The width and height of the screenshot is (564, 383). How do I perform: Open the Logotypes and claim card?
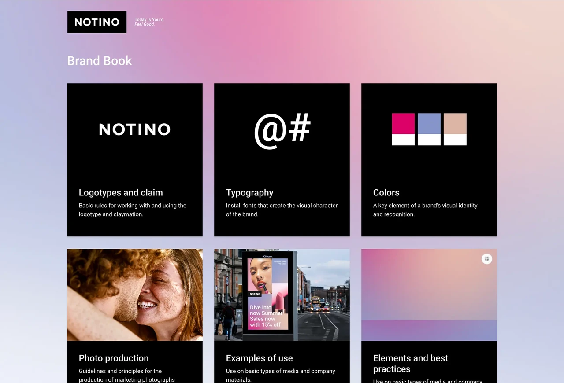[135, 160]
